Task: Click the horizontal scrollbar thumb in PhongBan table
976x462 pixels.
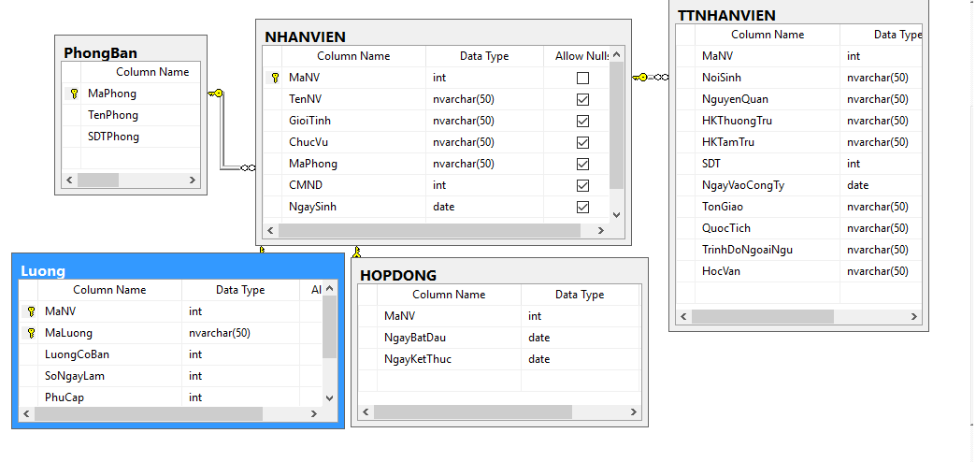Action: [x=110, y=180]
